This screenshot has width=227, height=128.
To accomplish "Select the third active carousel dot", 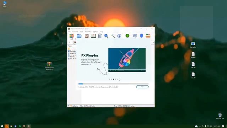I will (113, 79).
